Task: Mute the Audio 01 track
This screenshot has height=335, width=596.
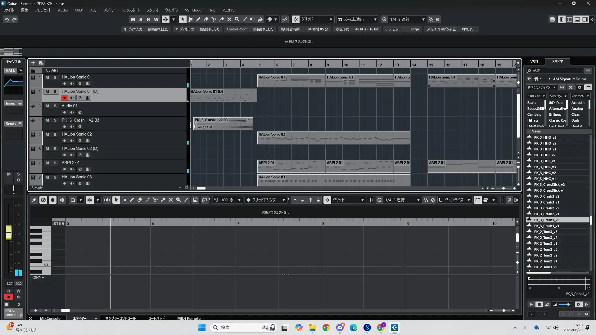Action: tap(47, 106)
